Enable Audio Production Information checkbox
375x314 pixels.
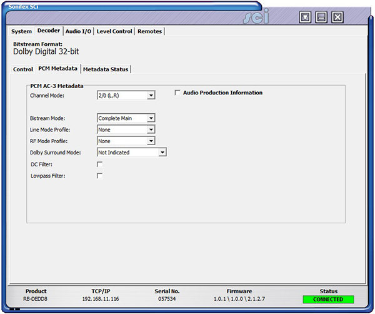(177, 93)
